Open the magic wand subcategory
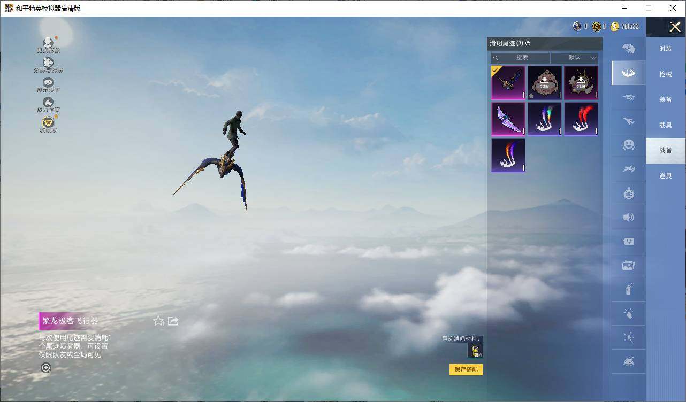This screenshot has height=402, width=686. click(x=629, y=338)
